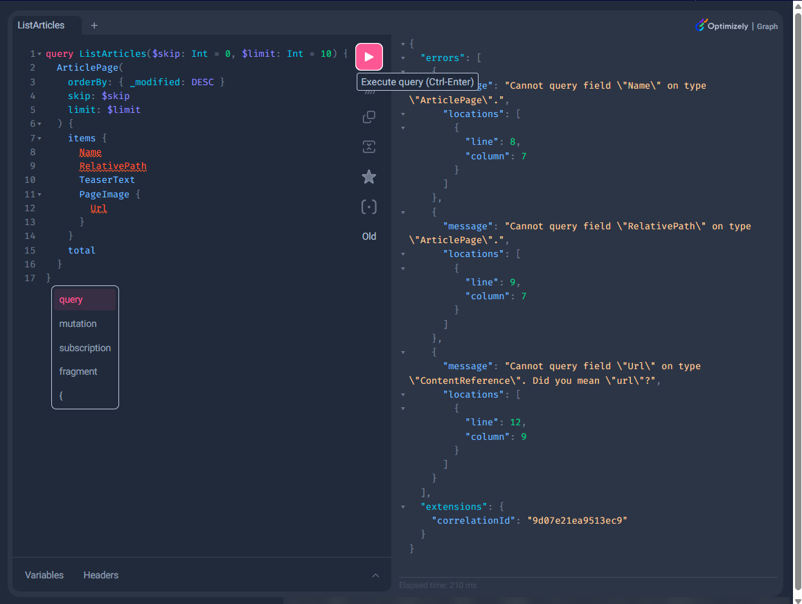Open the Variables tab
Screen dimensions: 802x604
(44, 576)
